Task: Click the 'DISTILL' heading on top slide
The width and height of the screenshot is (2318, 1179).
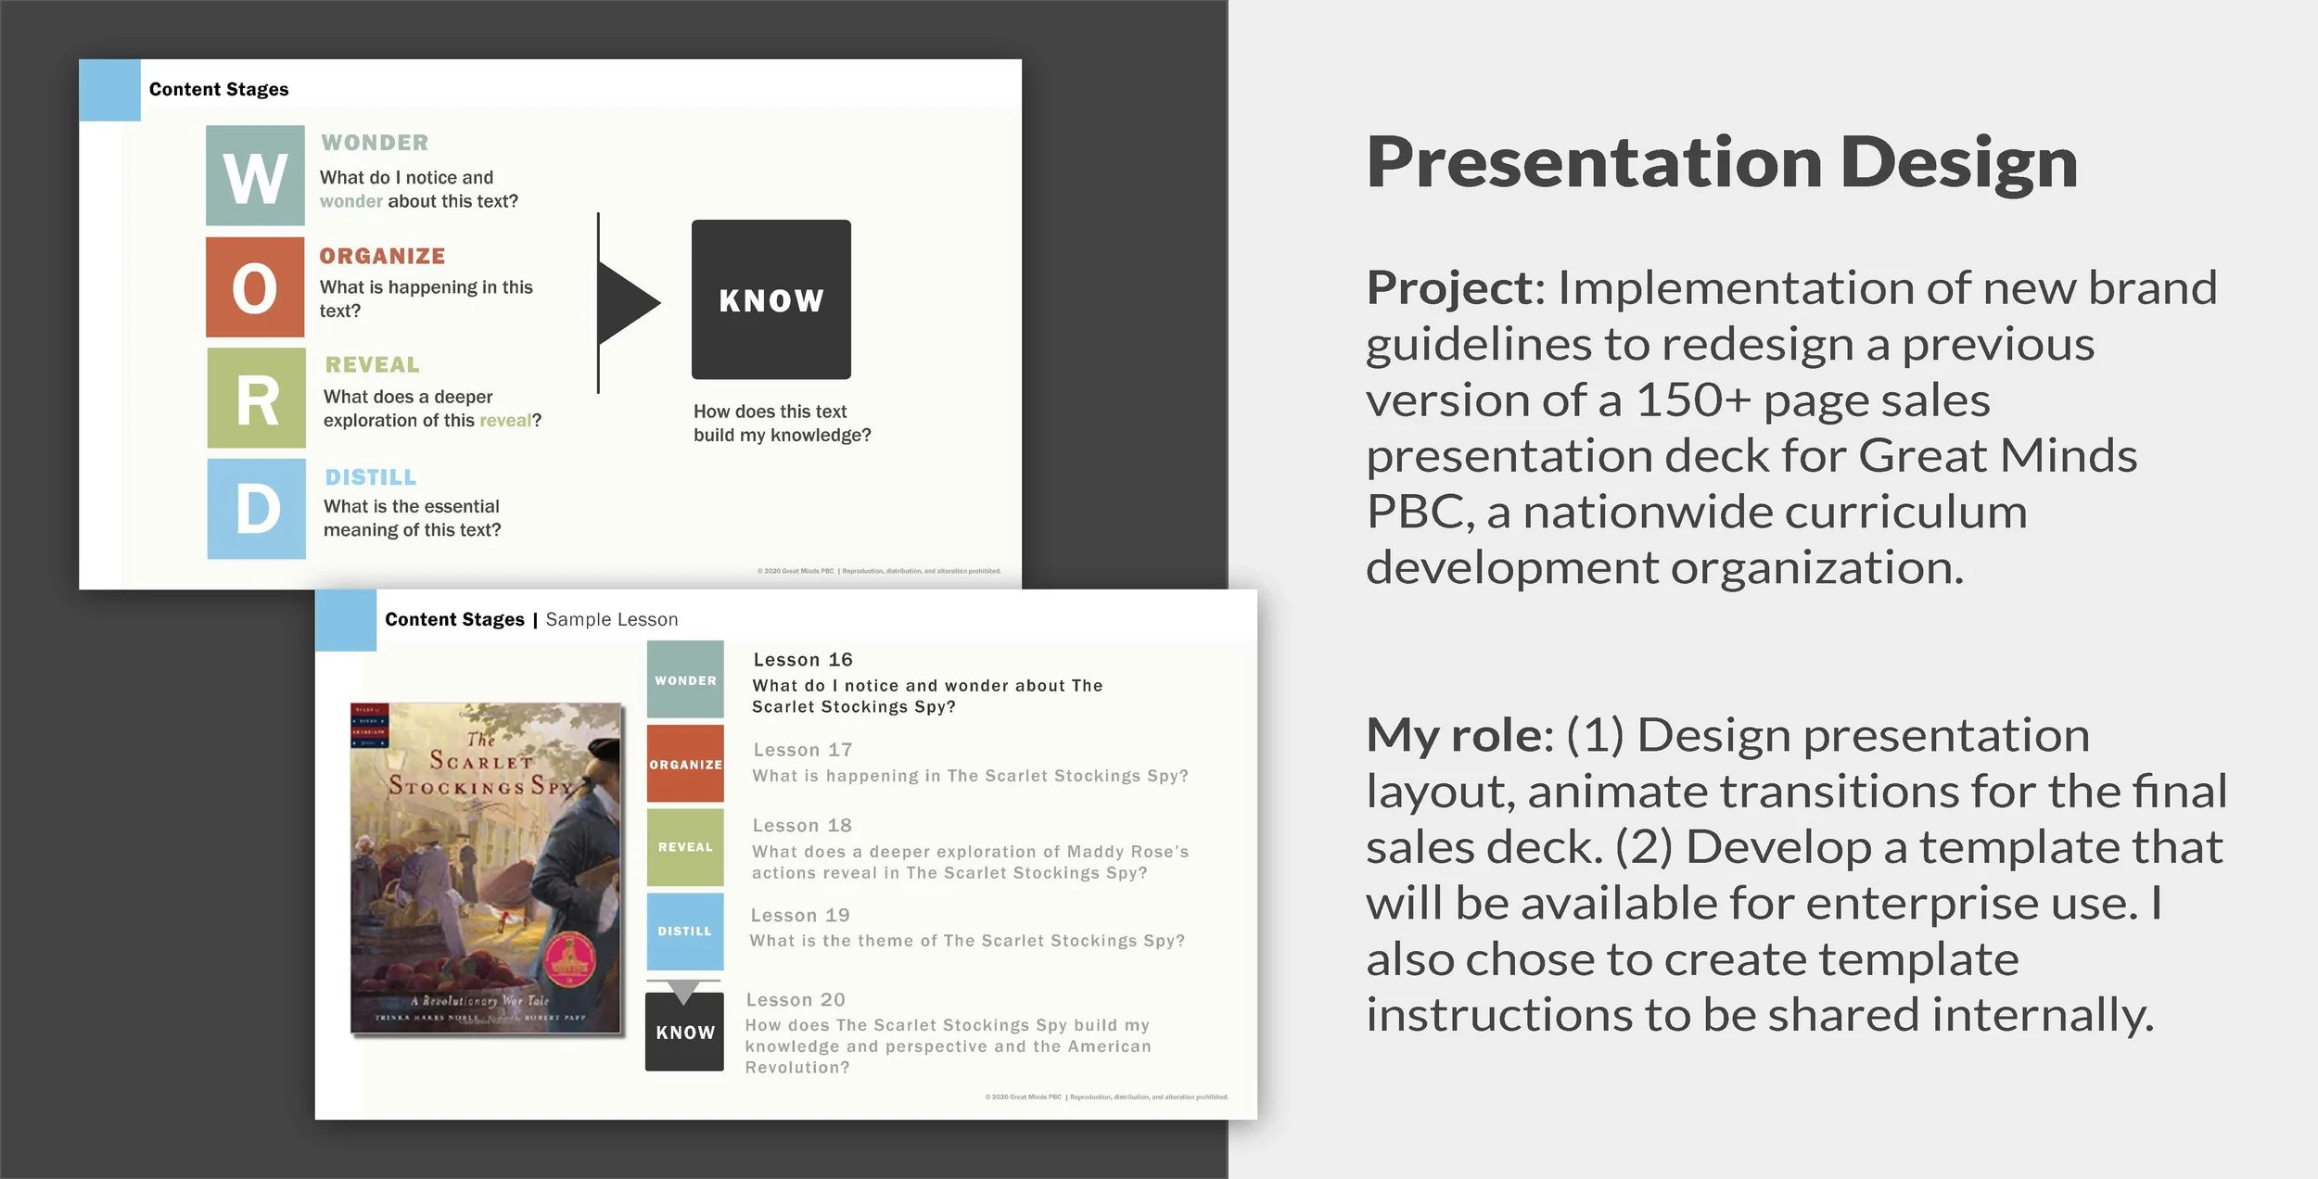Action: (370, 477)
